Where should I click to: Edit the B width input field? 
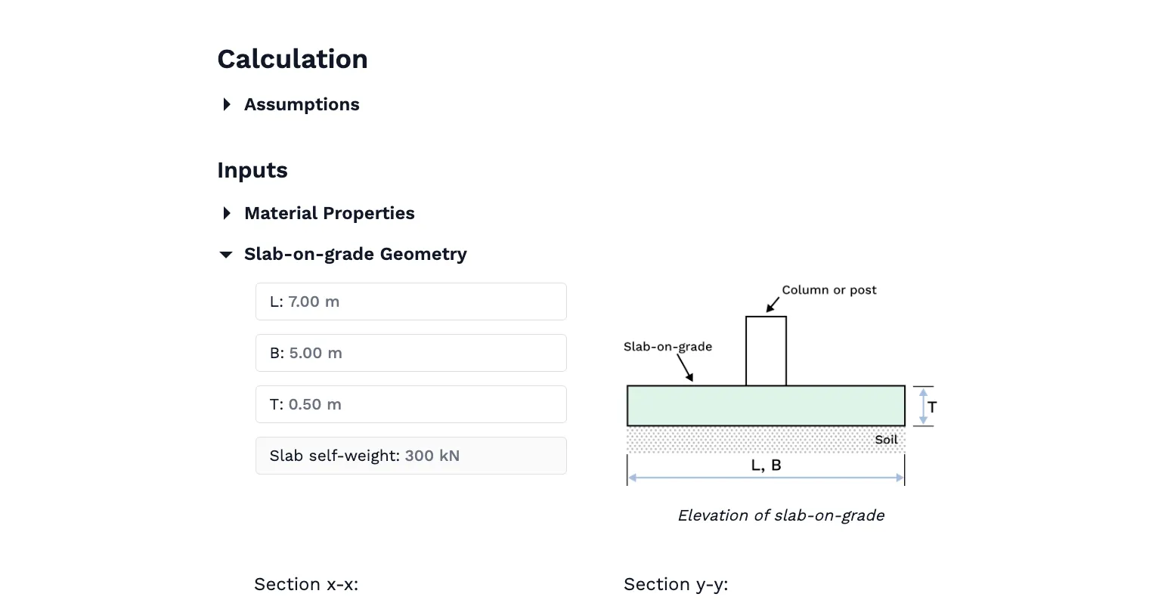point(410,353)
